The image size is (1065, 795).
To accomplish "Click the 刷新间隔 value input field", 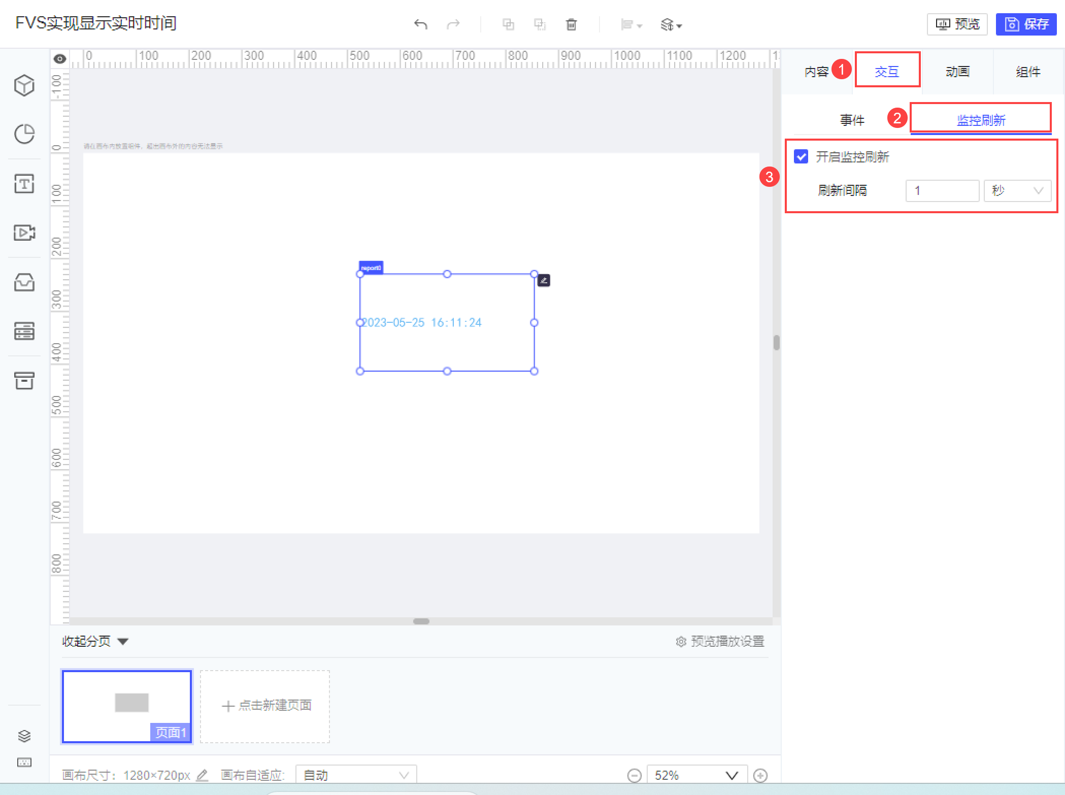I will tap(942, 191).
